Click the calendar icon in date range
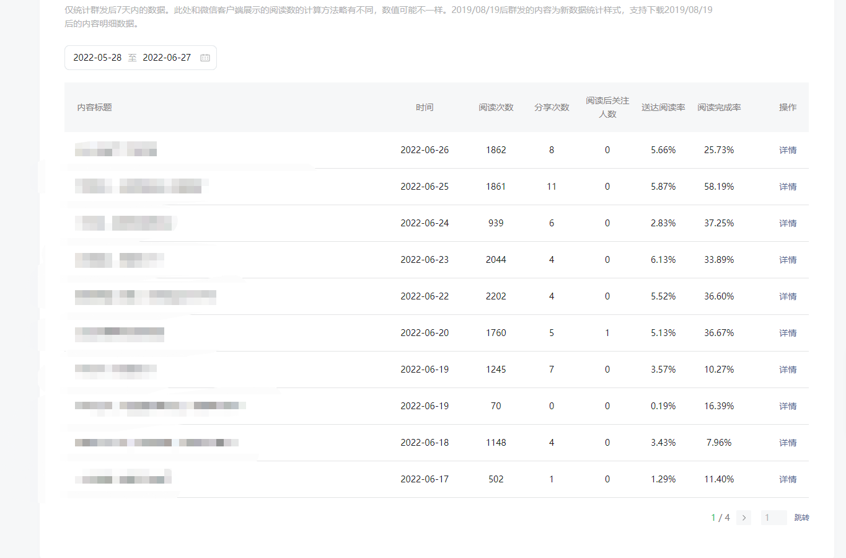846x558 pixels. (x=205, y=58)
